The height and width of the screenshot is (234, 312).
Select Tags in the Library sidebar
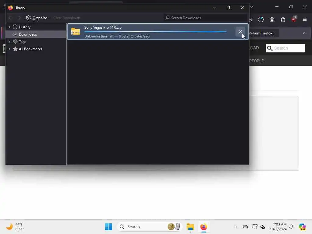(x=22, y=41)
